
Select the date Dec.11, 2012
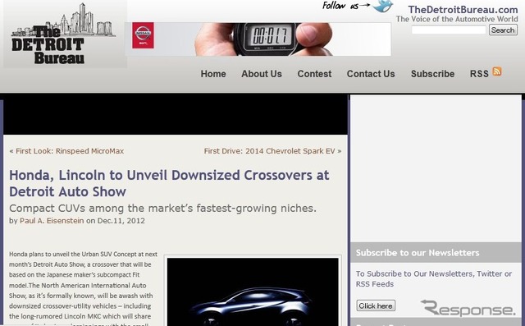point(121,221)
